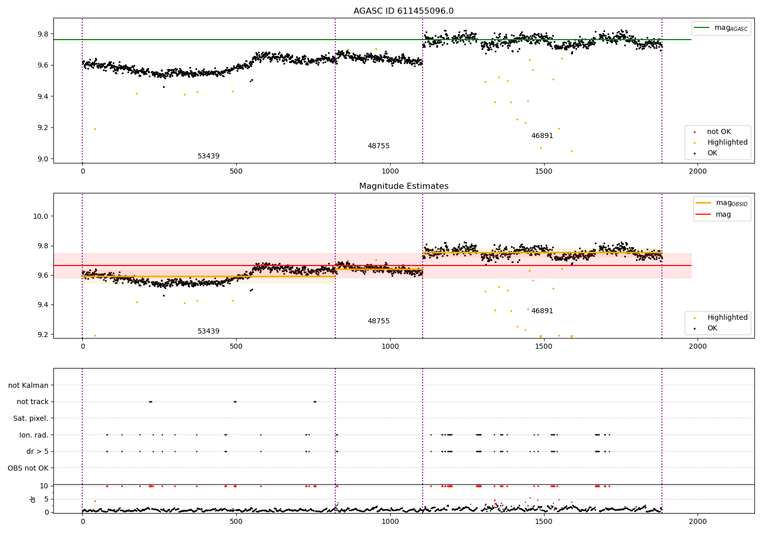Screen dimensions: 762x533
Task: Click the '9.4' y-tick of middle plot
Action: 43,305
